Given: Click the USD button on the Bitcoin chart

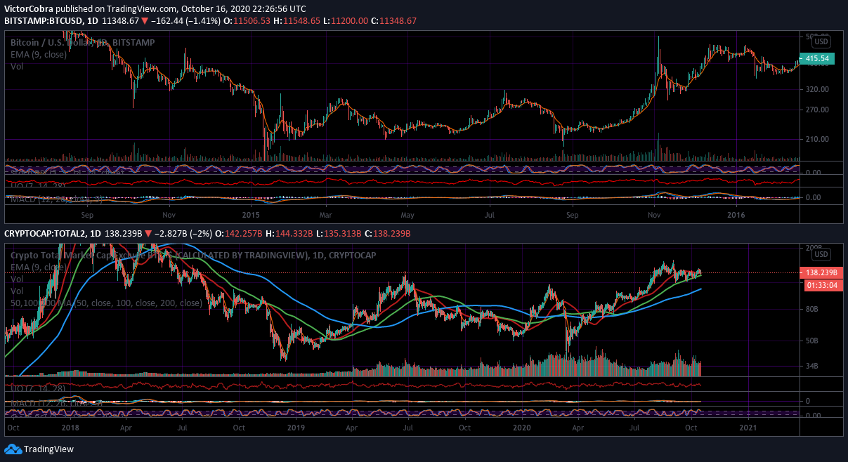Looking at the screenshot, I should point(821,42).
